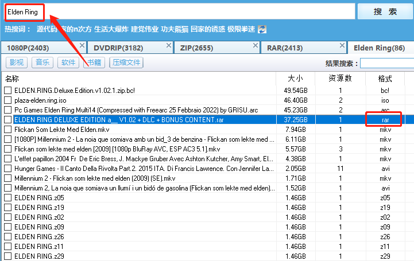This screenshot has height=261, width=414.
Task: Refresh the hot search words icon
Action: (x=262, y=29)
